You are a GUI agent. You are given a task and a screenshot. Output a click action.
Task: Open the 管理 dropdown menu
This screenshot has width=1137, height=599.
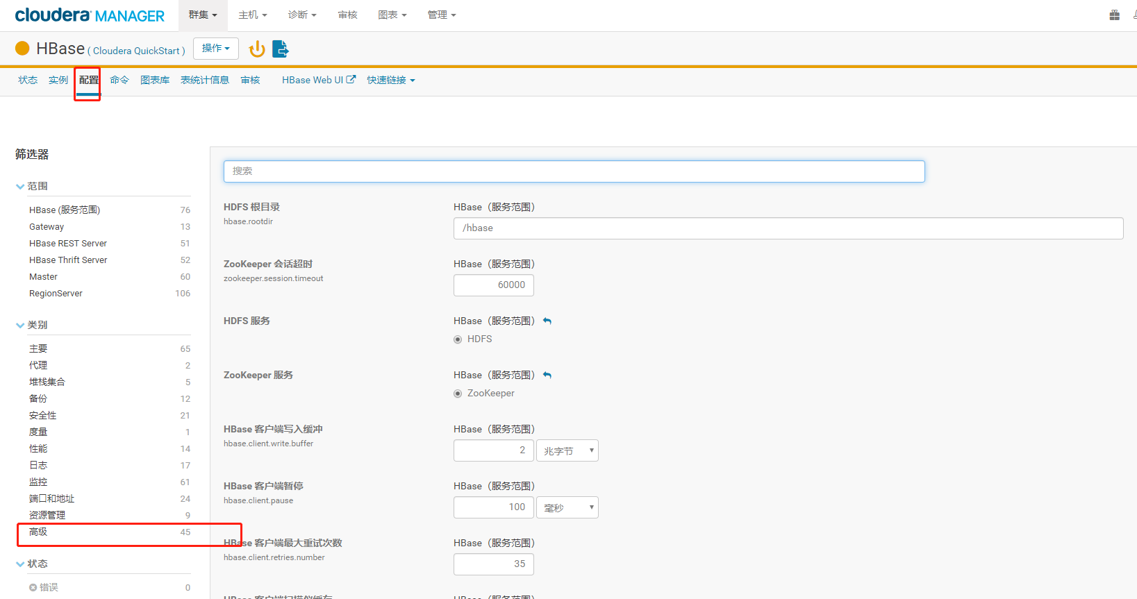(x=442, y=15)
